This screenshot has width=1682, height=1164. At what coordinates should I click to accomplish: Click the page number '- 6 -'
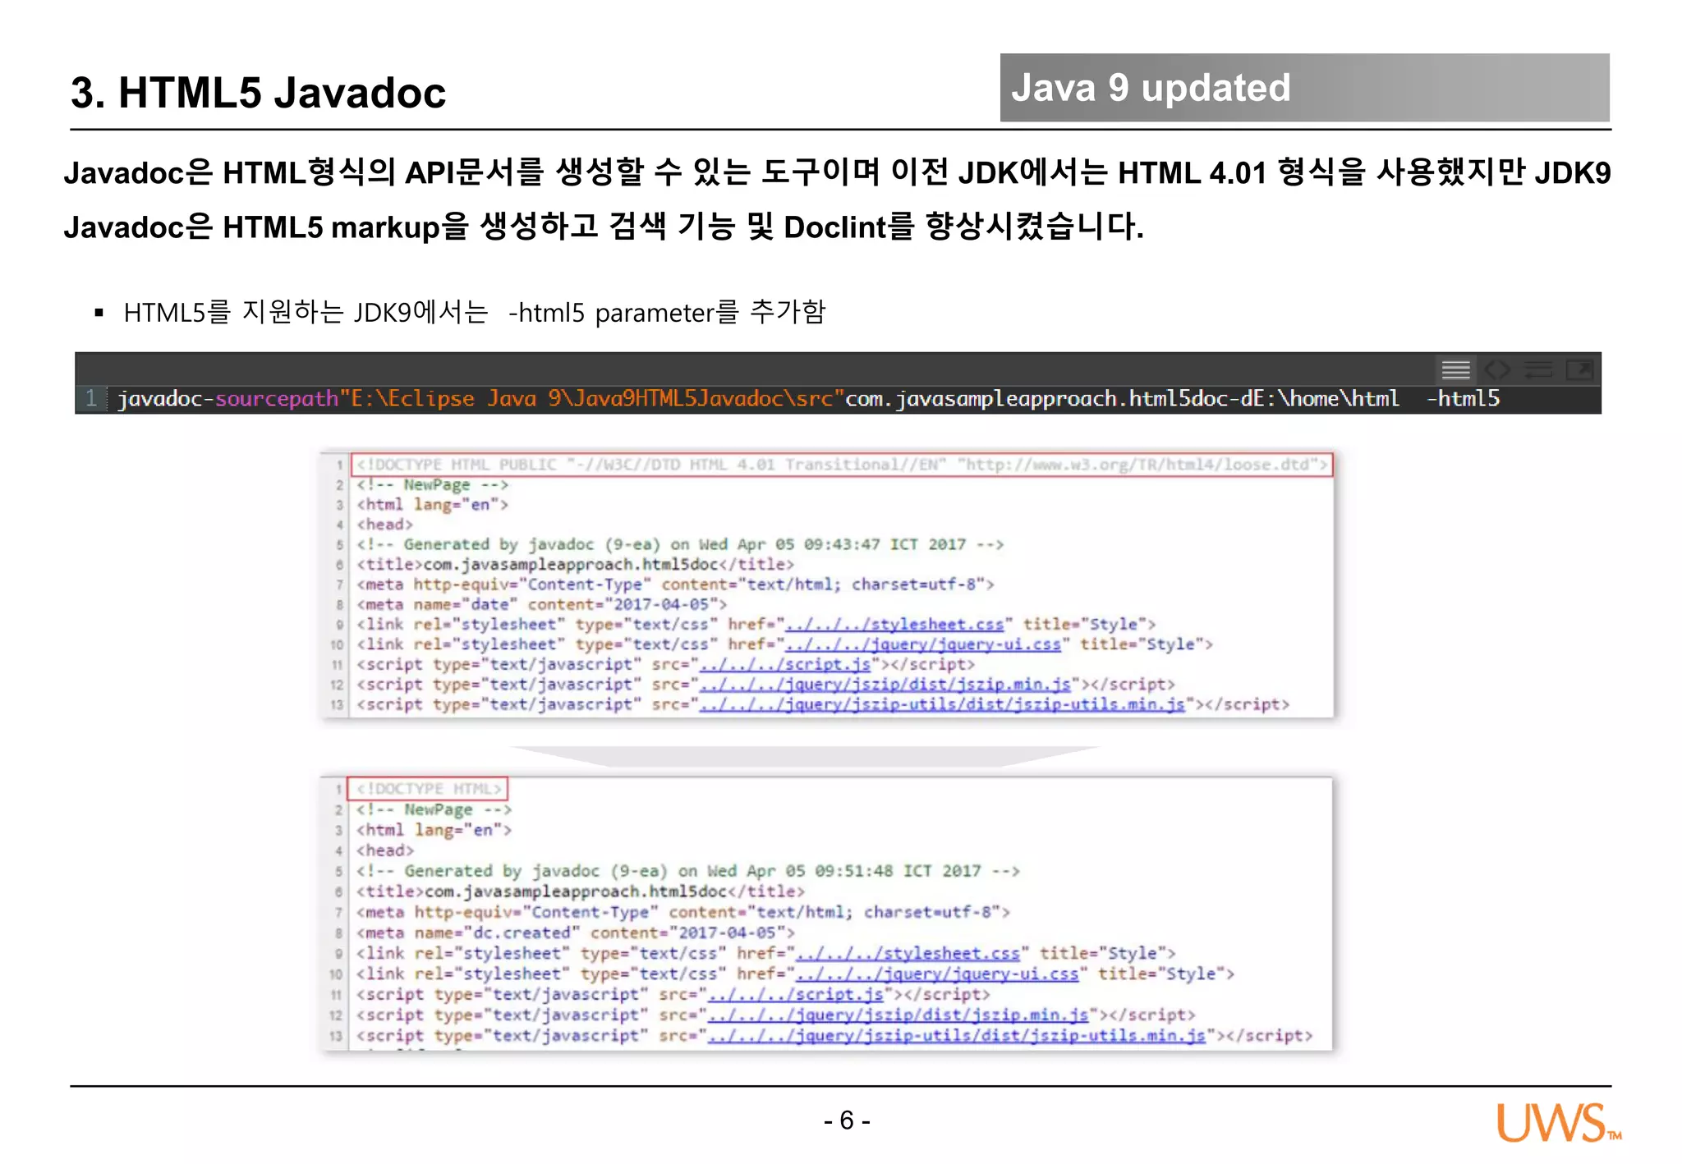tap(847, 1120)
